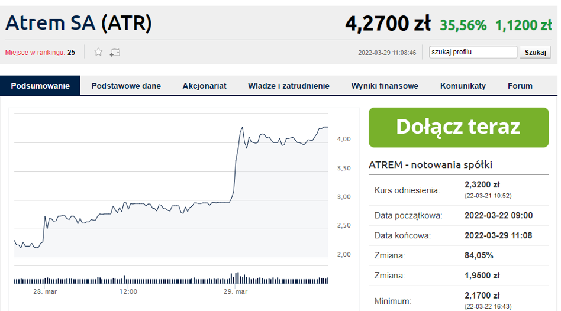Viewport: 561px width, 311px height.
Task: Open the Komunikaty tab
Action: [x=463, y=86]
